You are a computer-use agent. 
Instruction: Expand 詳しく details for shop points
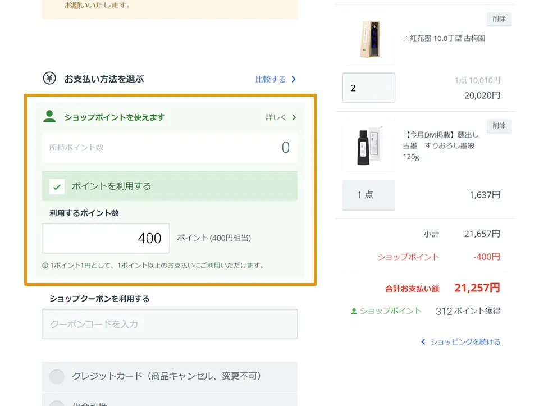(276, 117)
